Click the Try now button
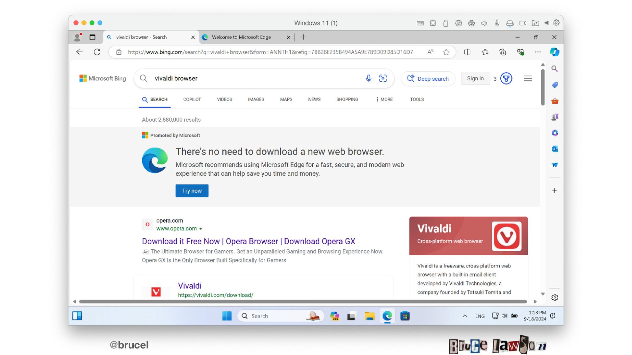This screenshot has width=632, height=355. tap(192, 191)
